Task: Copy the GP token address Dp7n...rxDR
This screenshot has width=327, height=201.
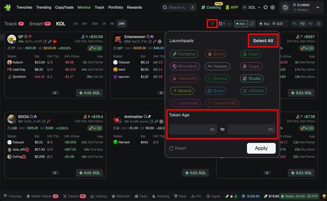Action: (x=45, y=41)
